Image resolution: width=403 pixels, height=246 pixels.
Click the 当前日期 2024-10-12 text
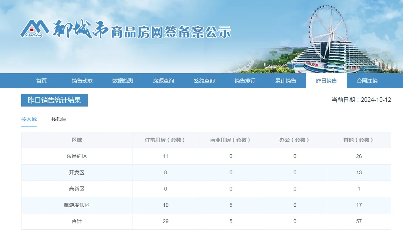pos(361,100)
